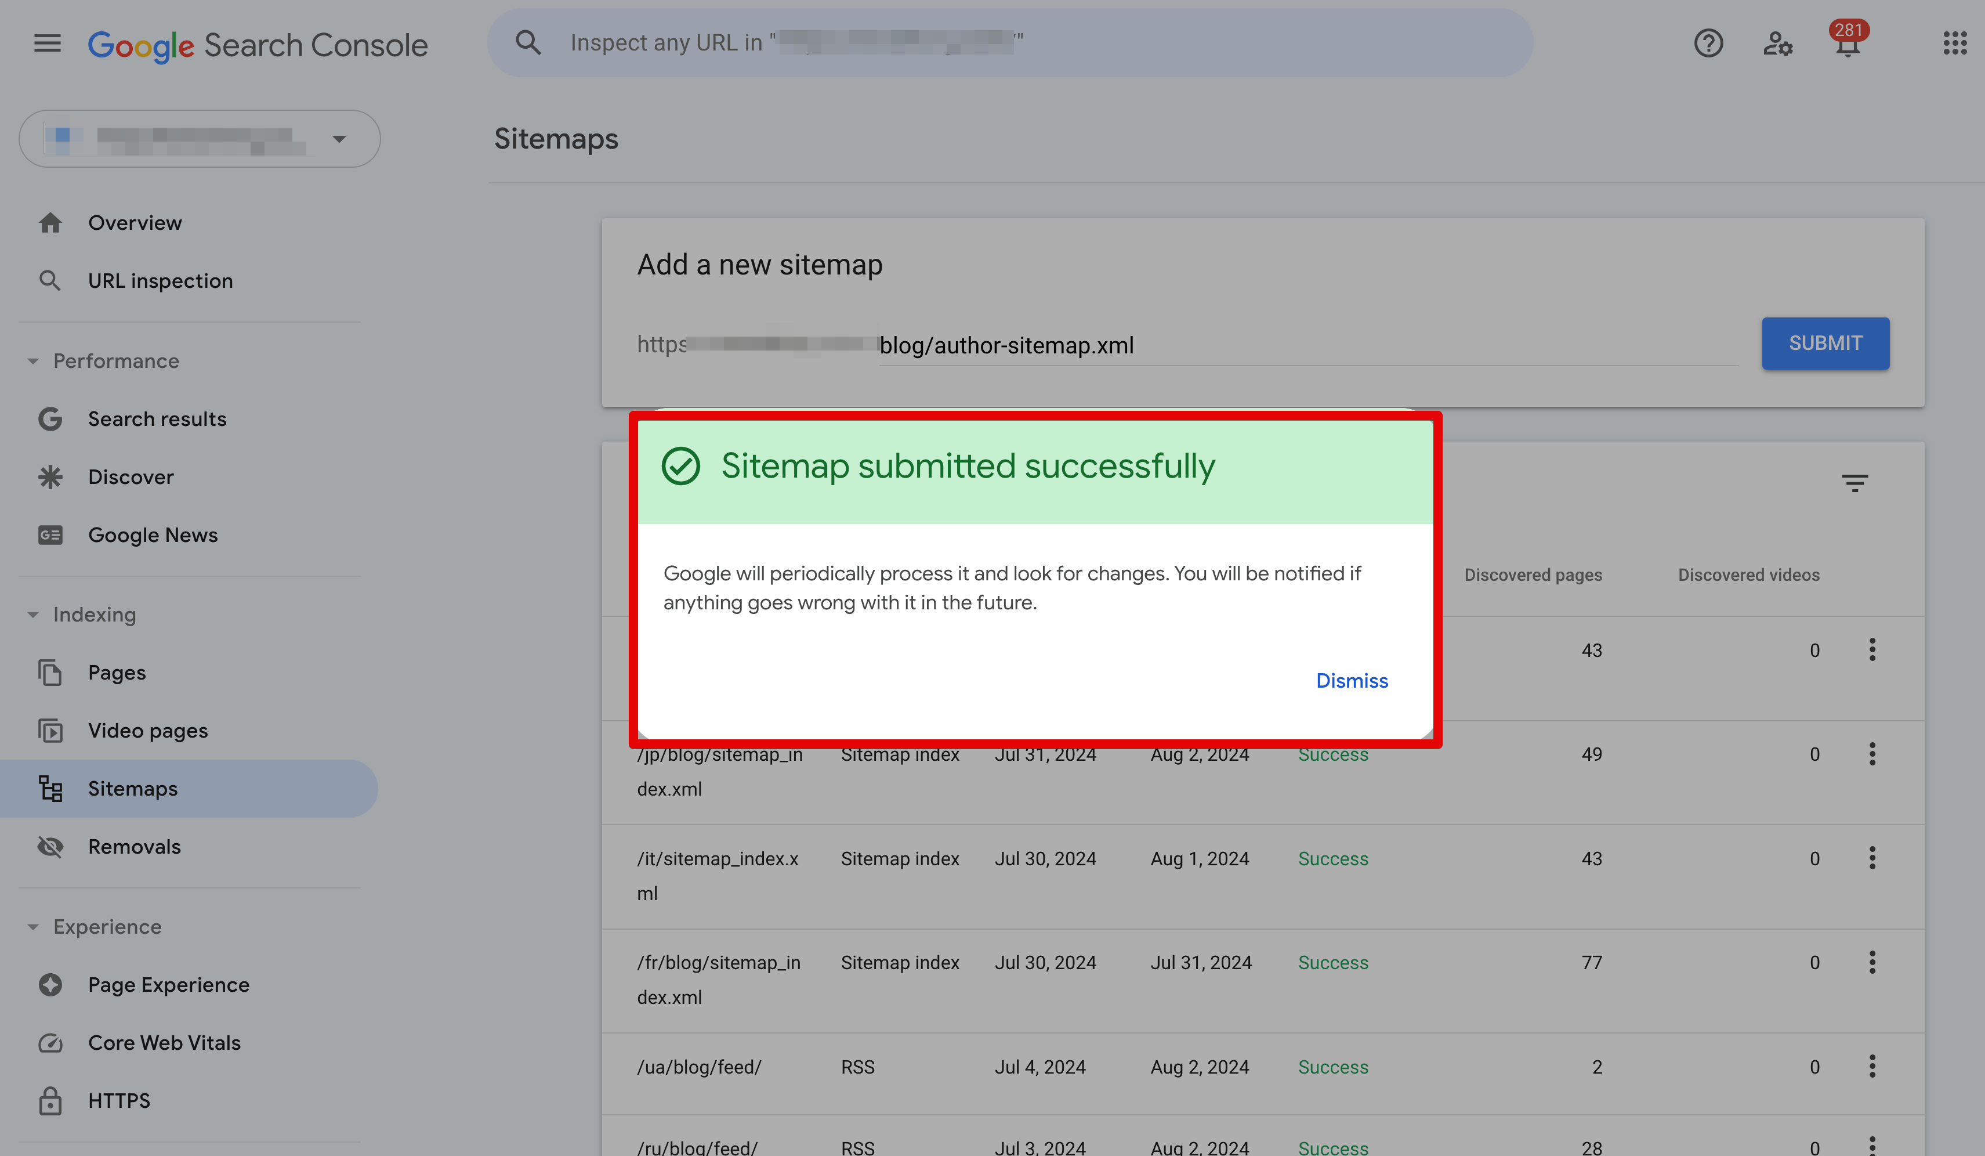Open the HTTPS report
This screenshot has height=1156, width=1985.
click(x=119, y=1100)
